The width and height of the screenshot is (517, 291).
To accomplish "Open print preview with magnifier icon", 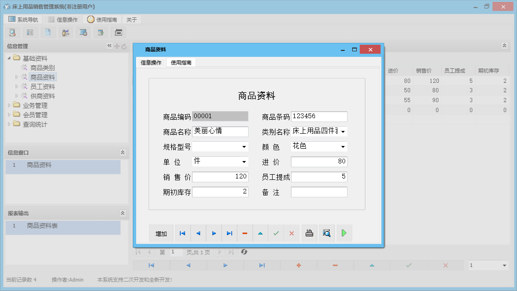I will coord(326,233).
